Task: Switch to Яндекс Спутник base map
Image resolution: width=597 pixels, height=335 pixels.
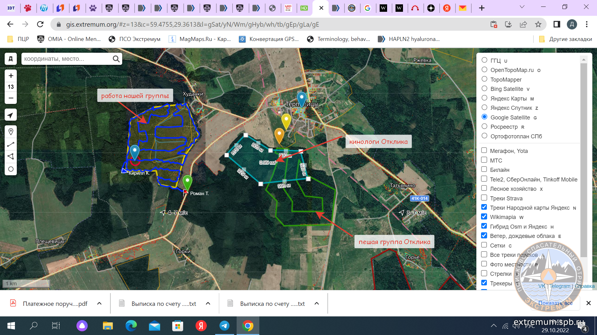Action: point(484,108)
